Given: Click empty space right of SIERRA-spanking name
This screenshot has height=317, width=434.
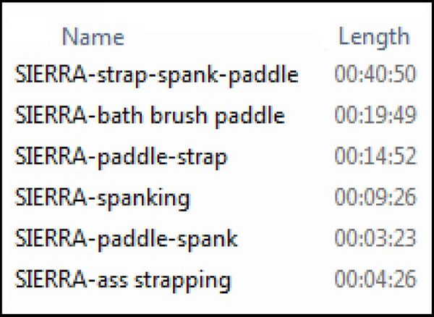Looking at the screenshot, I should [260, 198].
